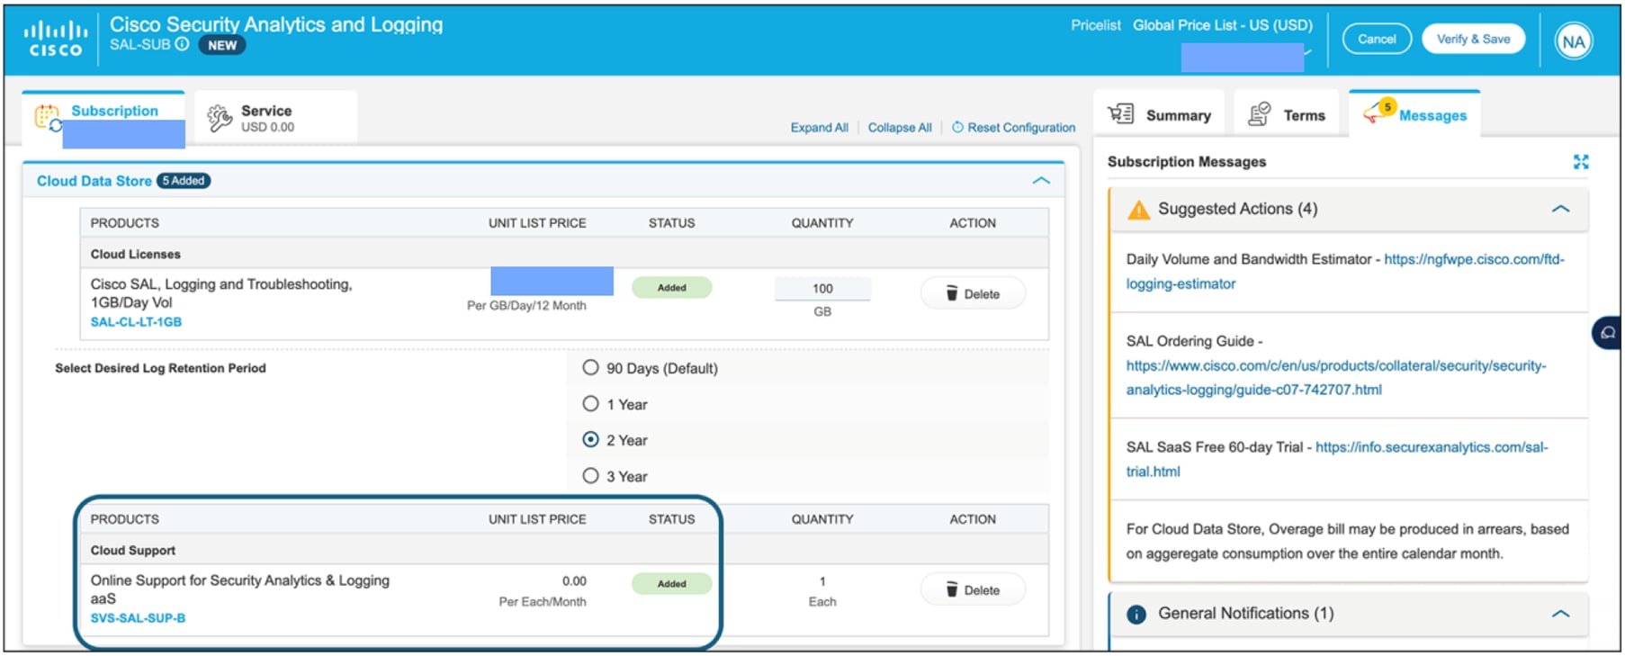The height and width of the screenshot is (656, 1625).
Task: Click the General Notifications info icon
Action: pos(1136,615)
